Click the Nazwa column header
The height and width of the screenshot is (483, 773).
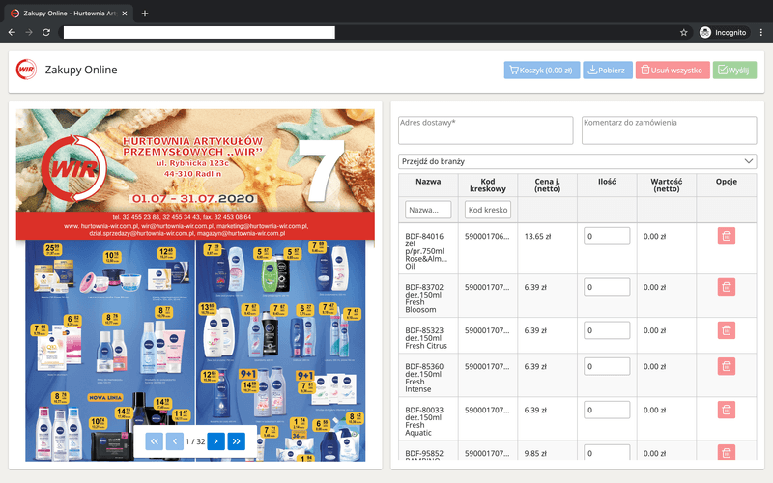(428, 185)
